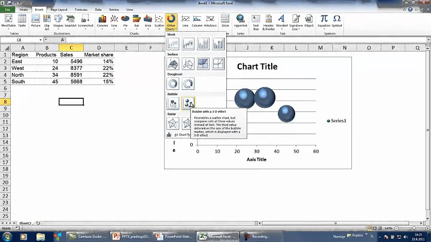
Task: Open the WordArt gallery
Action: [x=281, y=22]
